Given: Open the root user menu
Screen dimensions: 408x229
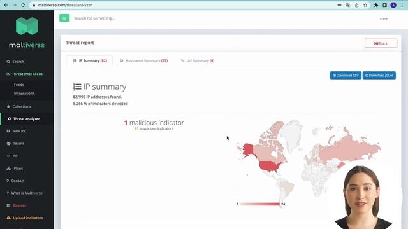Looking at the screenshot, I should (x=384, y=19).
